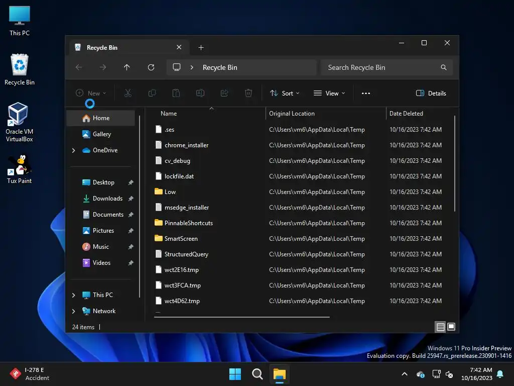Close the Recycle Bin tab
Image resolution: width=514 pixels, height=386 pixels.
(x=179, y=47)
